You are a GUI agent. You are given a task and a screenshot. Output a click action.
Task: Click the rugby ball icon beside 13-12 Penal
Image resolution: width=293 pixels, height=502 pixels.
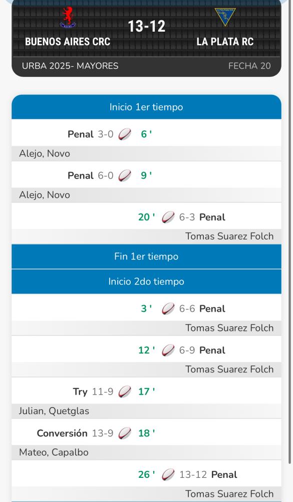[168, 474]
